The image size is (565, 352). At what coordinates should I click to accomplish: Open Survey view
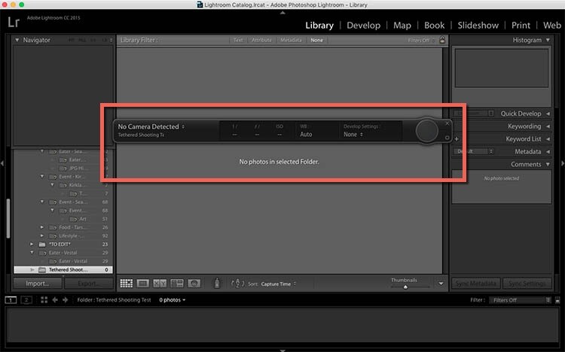tap(177, 284)
